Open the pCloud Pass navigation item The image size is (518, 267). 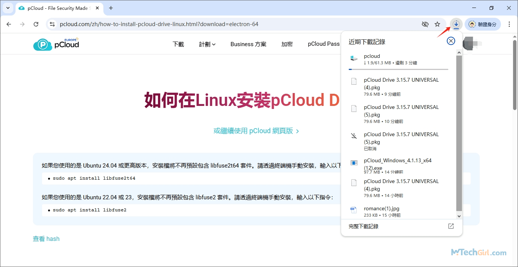click(x=324, y=44)
